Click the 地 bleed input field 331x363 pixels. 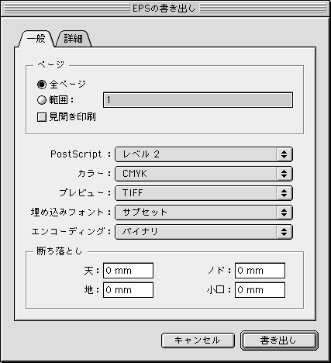pos(128,290)
